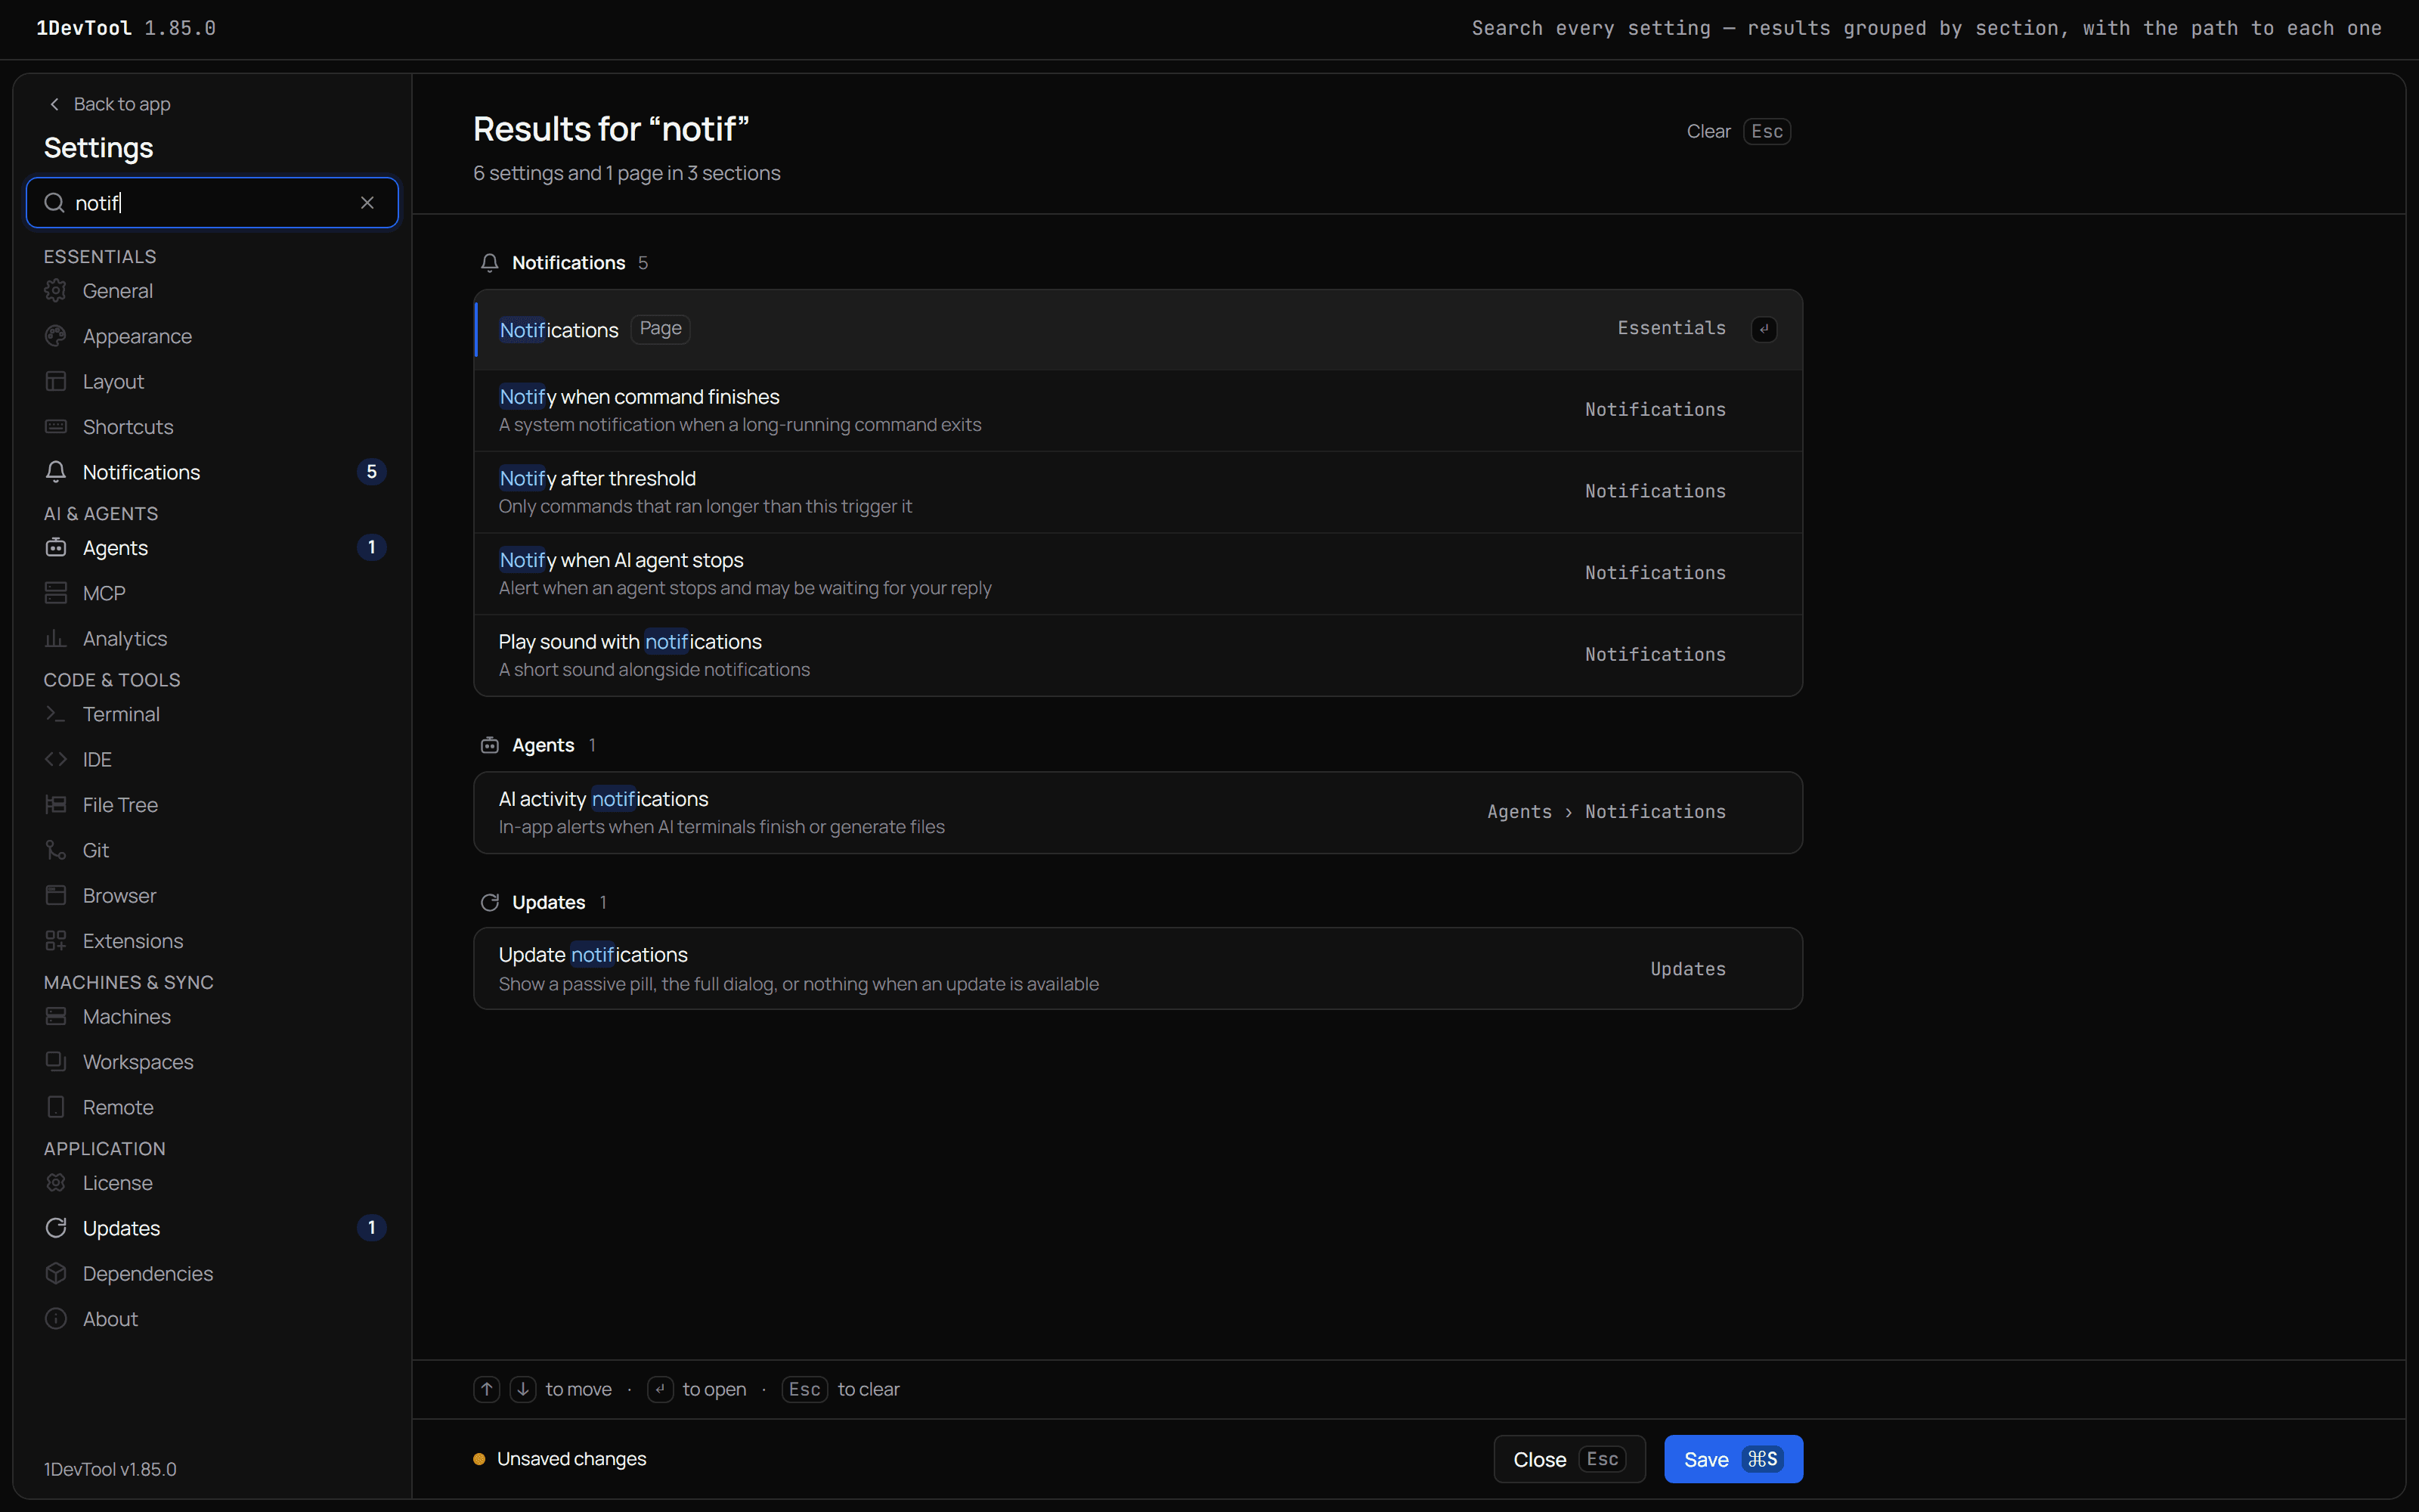
Task: Click the Updates section header in results
Action: 544,902
